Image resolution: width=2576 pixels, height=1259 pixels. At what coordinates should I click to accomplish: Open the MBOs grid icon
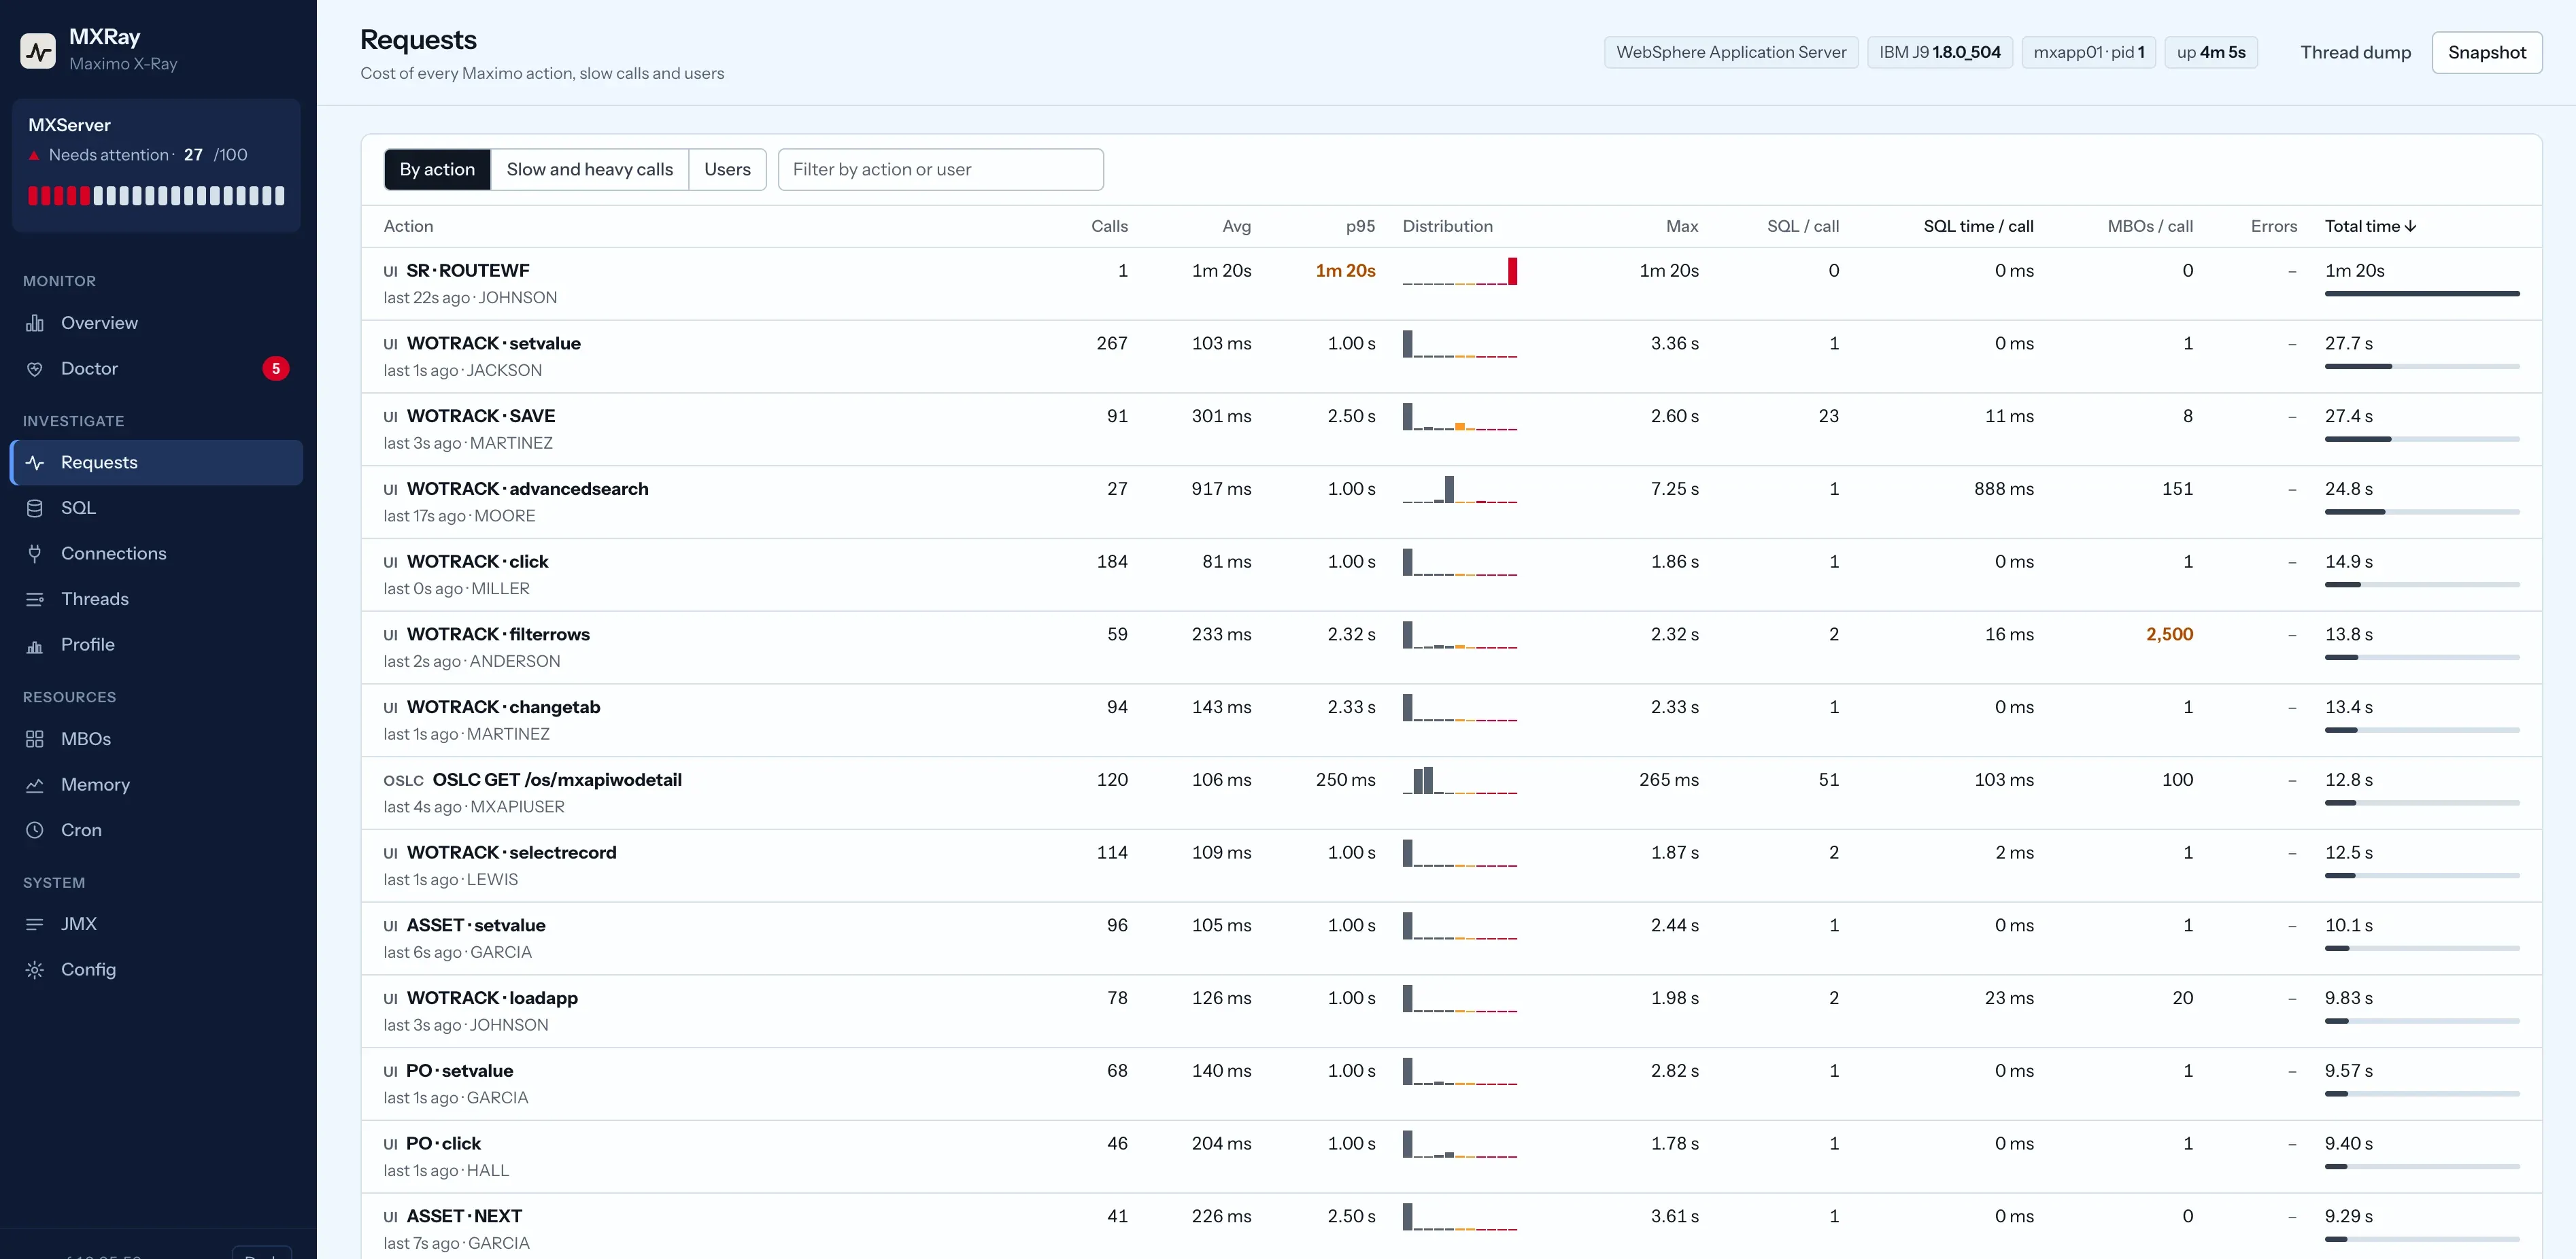tap(35, 739)
